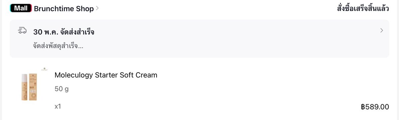This screenshot has width=399, height=120.
Task: Tap the 'จัดส่งพัสดุสำเร็จ...' tracking subtext
Action: (58, 46)
